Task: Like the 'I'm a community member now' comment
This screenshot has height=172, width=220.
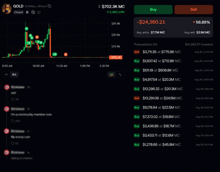Action: (x=13, y=121)
